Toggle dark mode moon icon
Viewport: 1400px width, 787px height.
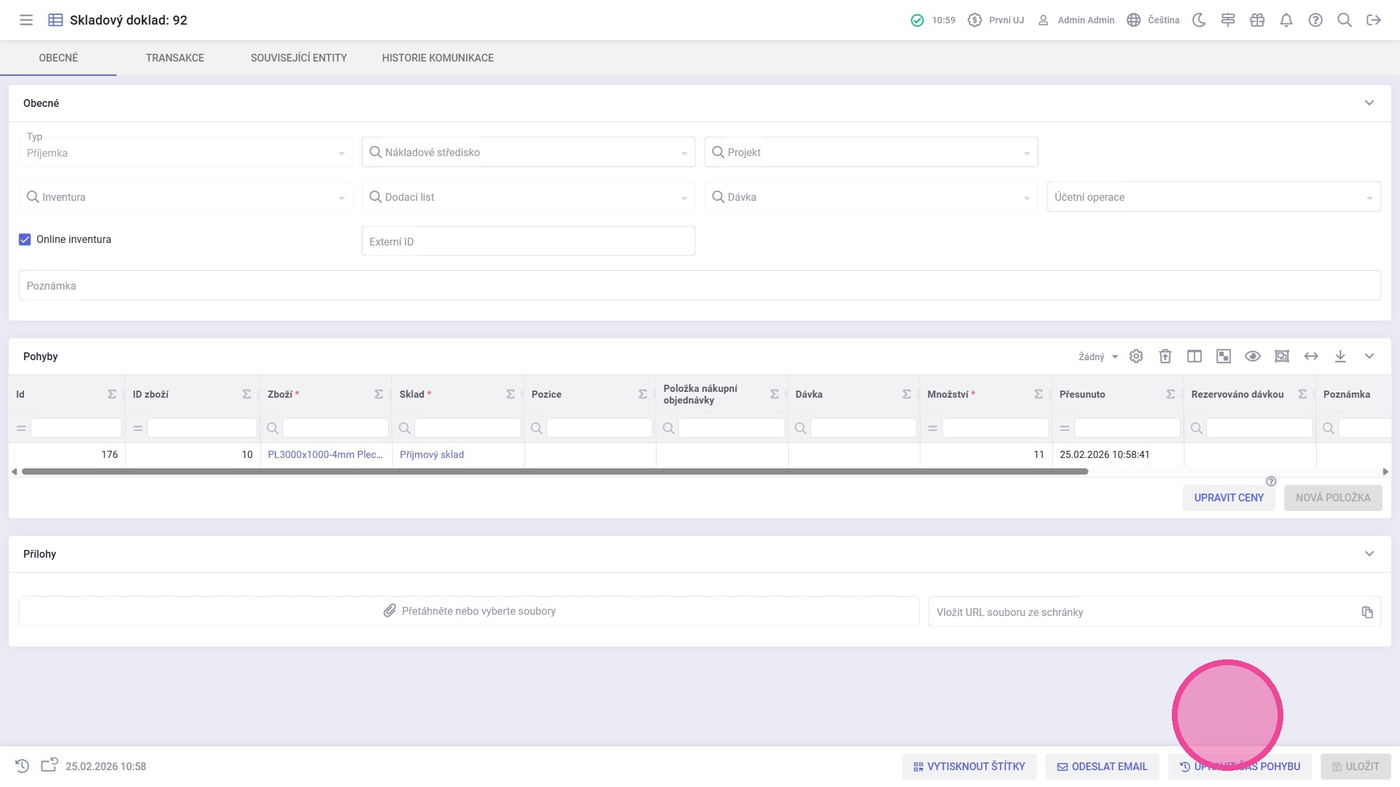tap(1199, 20)
